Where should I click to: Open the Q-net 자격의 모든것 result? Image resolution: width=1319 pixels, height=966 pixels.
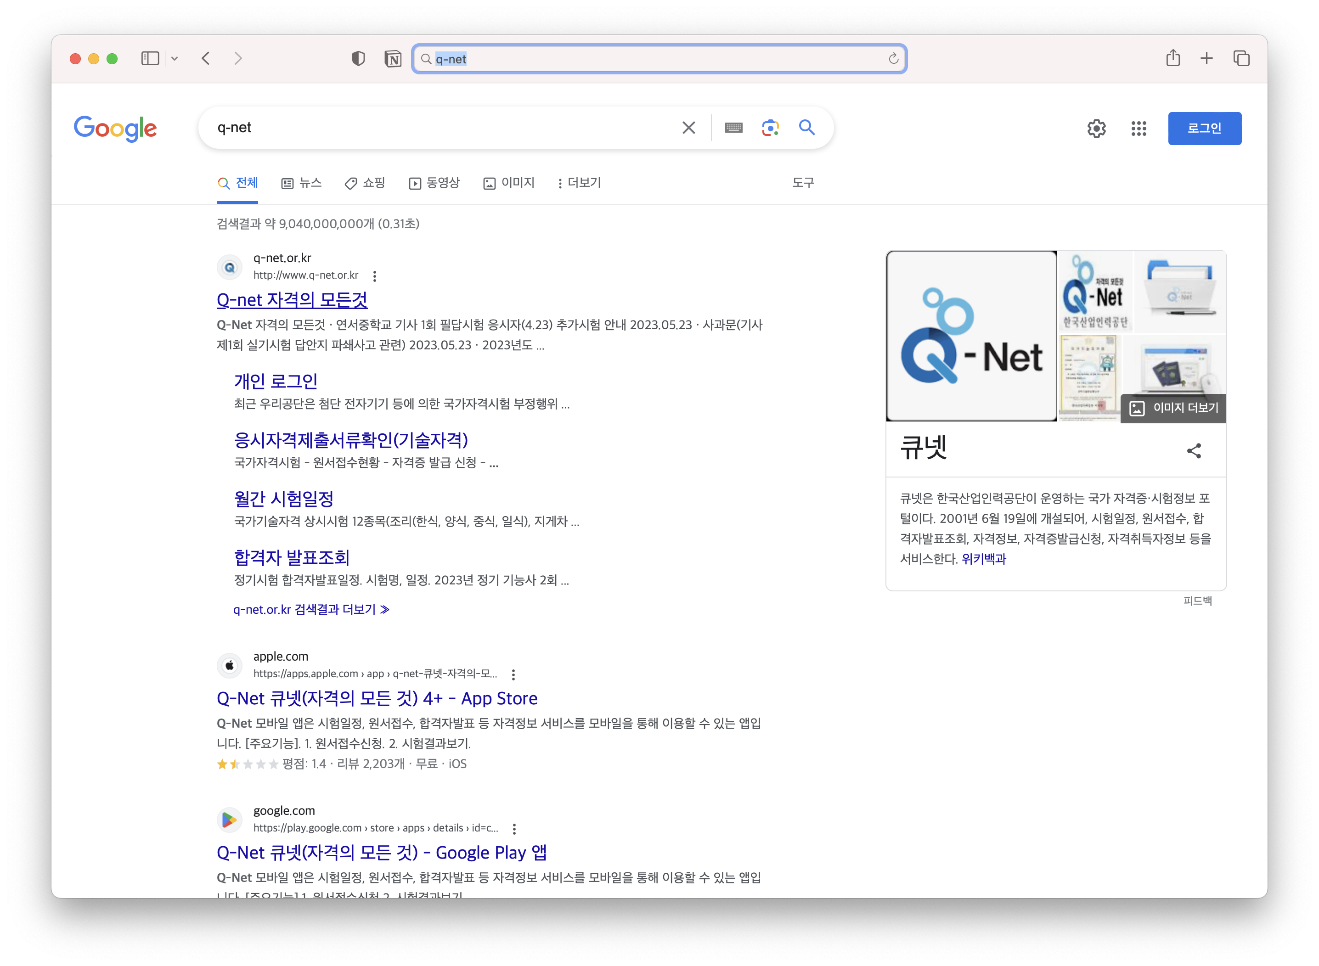tap(292, 300)
